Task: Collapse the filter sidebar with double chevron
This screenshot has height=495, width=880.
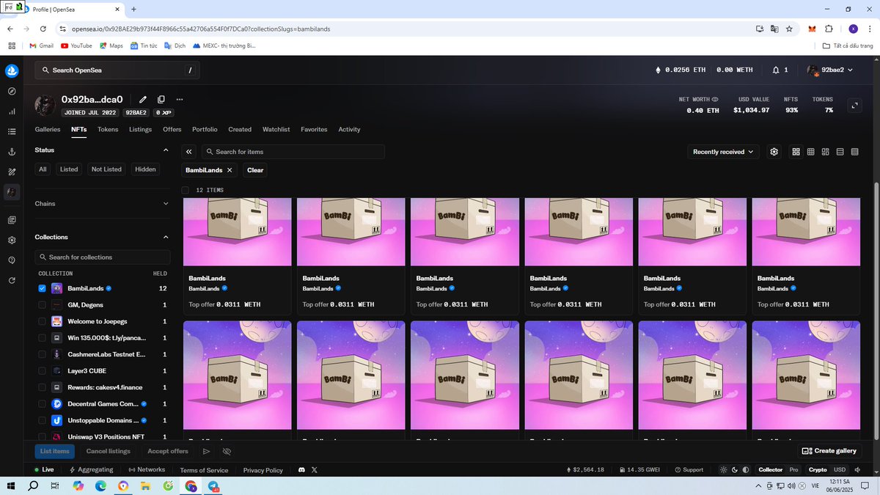Action: point(189,152)
